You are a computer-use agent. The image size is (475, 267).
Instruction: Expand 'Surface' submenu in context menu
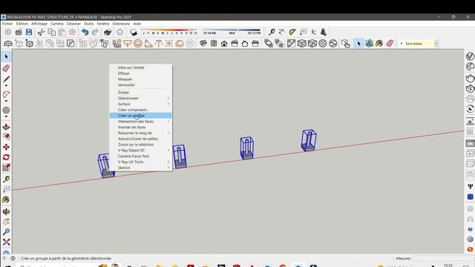click(141, 104)
